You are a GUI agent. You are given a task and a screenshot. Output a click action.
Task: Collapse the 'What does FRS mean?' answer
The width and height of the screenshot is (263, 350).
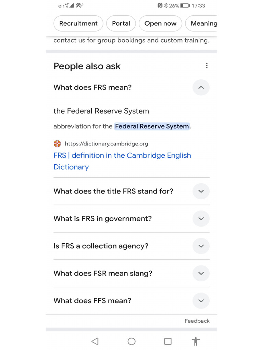(201, 87)
